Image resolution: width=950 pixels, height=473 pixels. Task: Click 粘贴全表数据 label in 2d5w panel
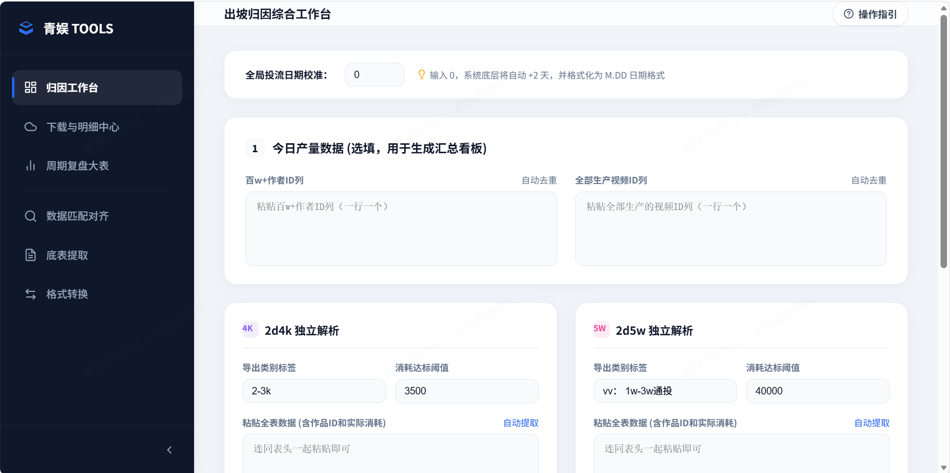point(665,423)
